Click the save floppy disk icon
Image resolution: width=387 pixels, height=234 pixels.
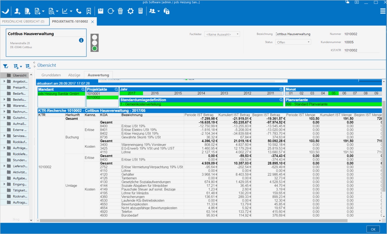pos(100,11)
